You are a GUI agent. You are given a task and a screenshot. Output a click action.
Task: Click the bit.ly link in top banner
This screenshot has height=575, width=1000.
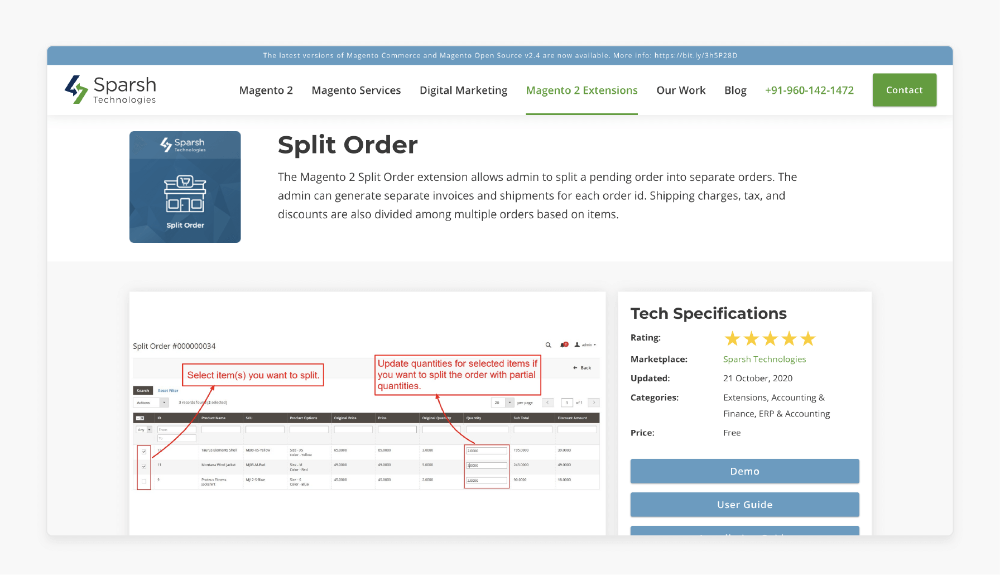[x=696, y=55]
